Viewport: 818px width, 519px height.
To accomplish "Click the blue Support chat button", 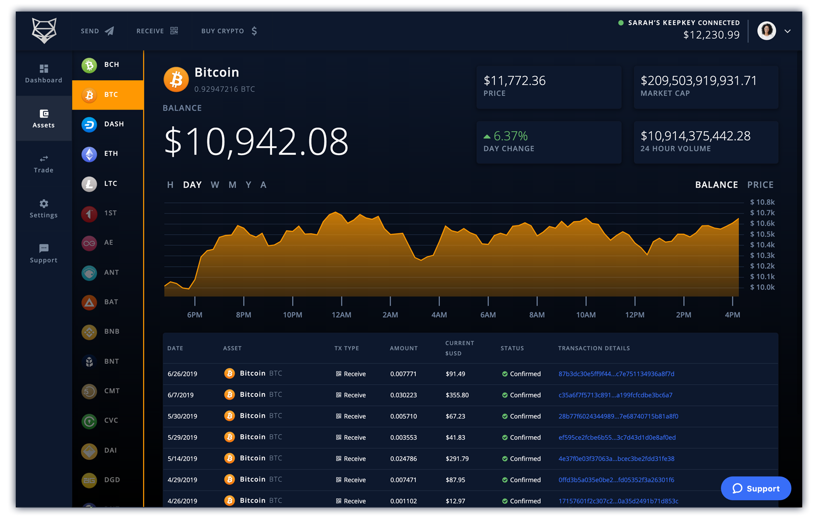I will click(756, 489).
